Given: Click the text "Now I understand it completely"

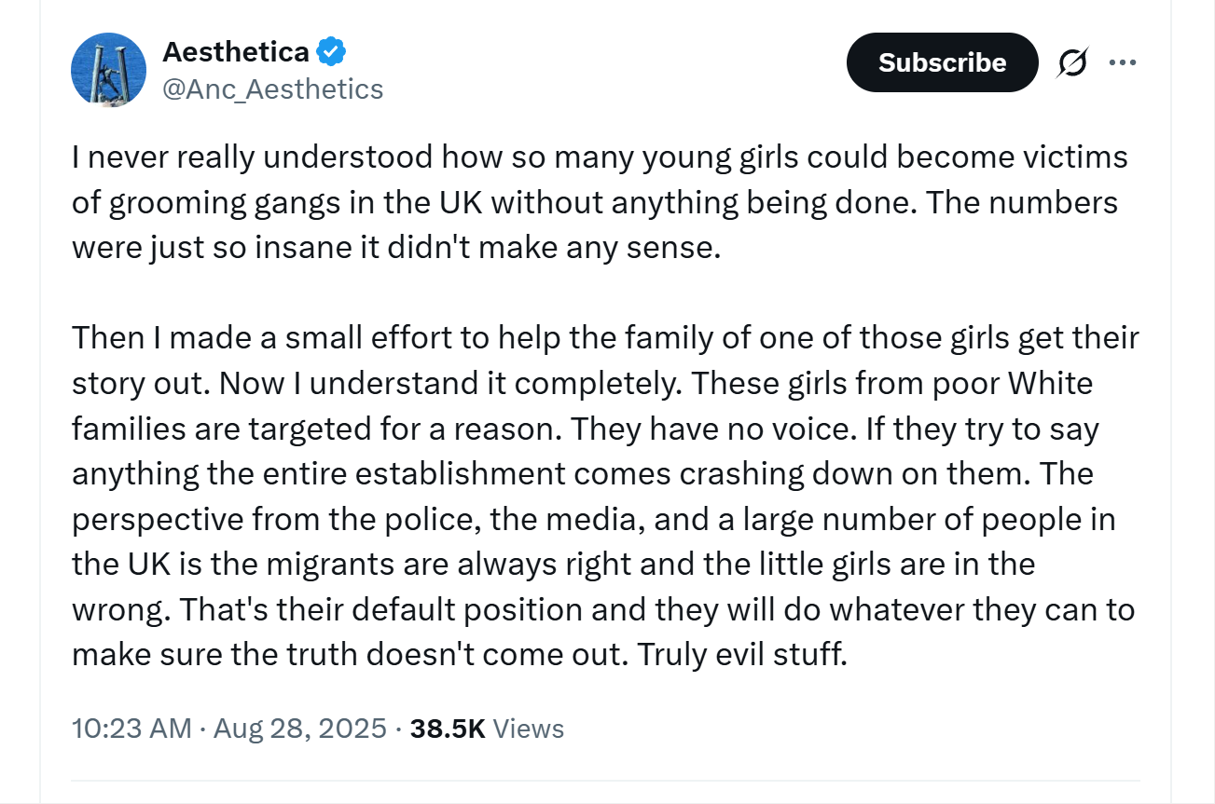Looking at the screenshot, I should [449, 383].
